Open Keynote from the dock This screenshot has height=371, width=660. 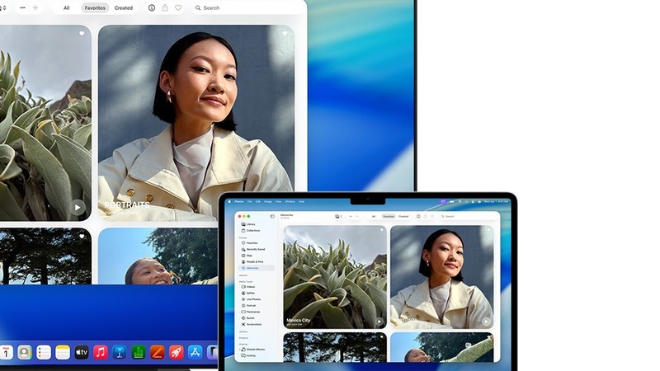[x=119, y=353]
